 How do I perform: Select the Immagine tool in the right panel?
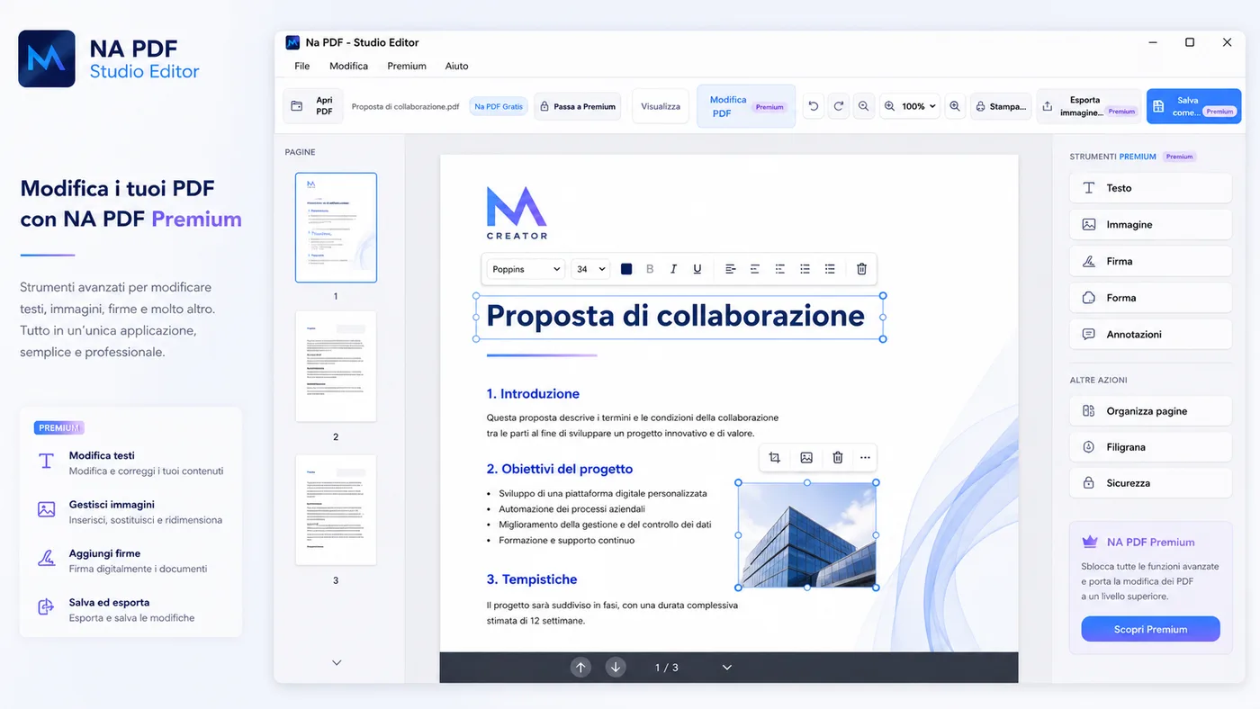1150,225
